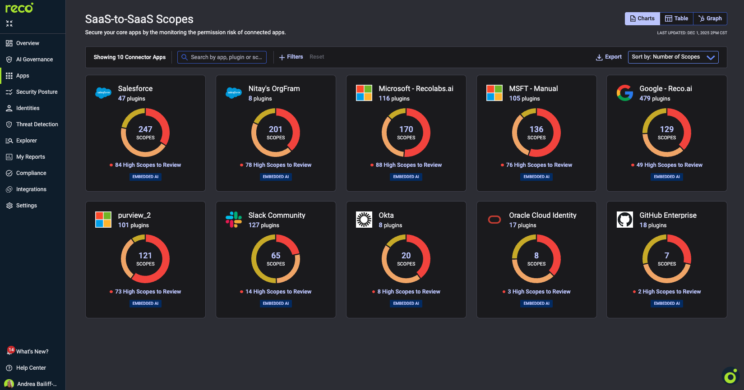Click the Export button label
Image resolution: width=744 pixels, height=390 pixels.
[x=613, y=57]
